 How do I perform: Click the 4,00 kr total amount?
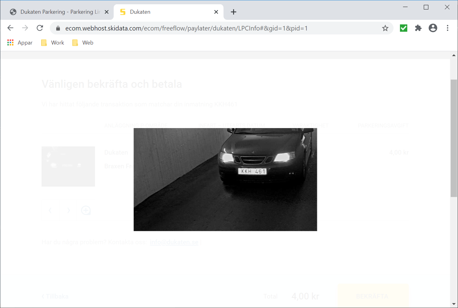pyautogui.click(x=305, y=296)
